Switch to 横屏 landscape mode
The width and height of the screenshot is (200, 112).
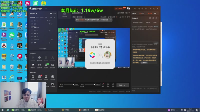[51, 13]
